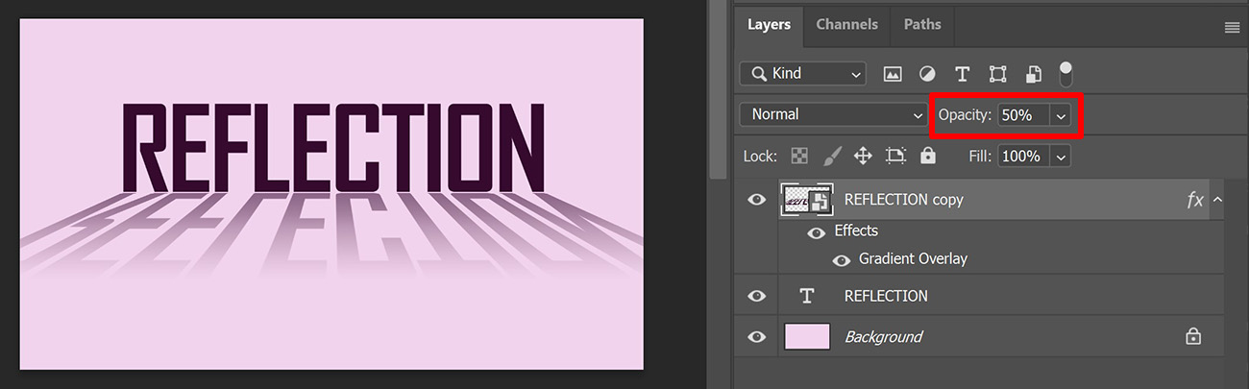Filter layers by type layer icon
1249x389 pixels.
pos(962,74)
